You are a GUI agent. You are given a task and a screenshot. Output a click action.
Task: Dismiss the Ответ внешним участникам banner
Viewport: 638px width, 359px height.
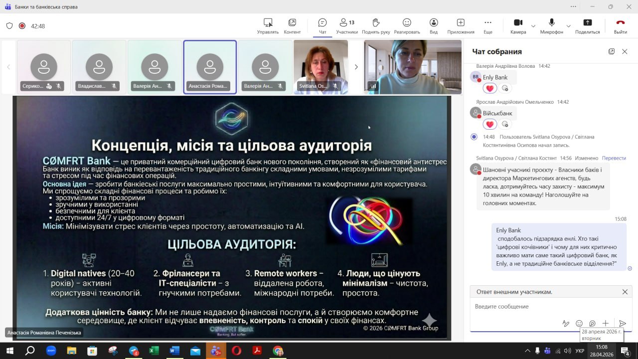pyautogui.click(x=625, y=292)
